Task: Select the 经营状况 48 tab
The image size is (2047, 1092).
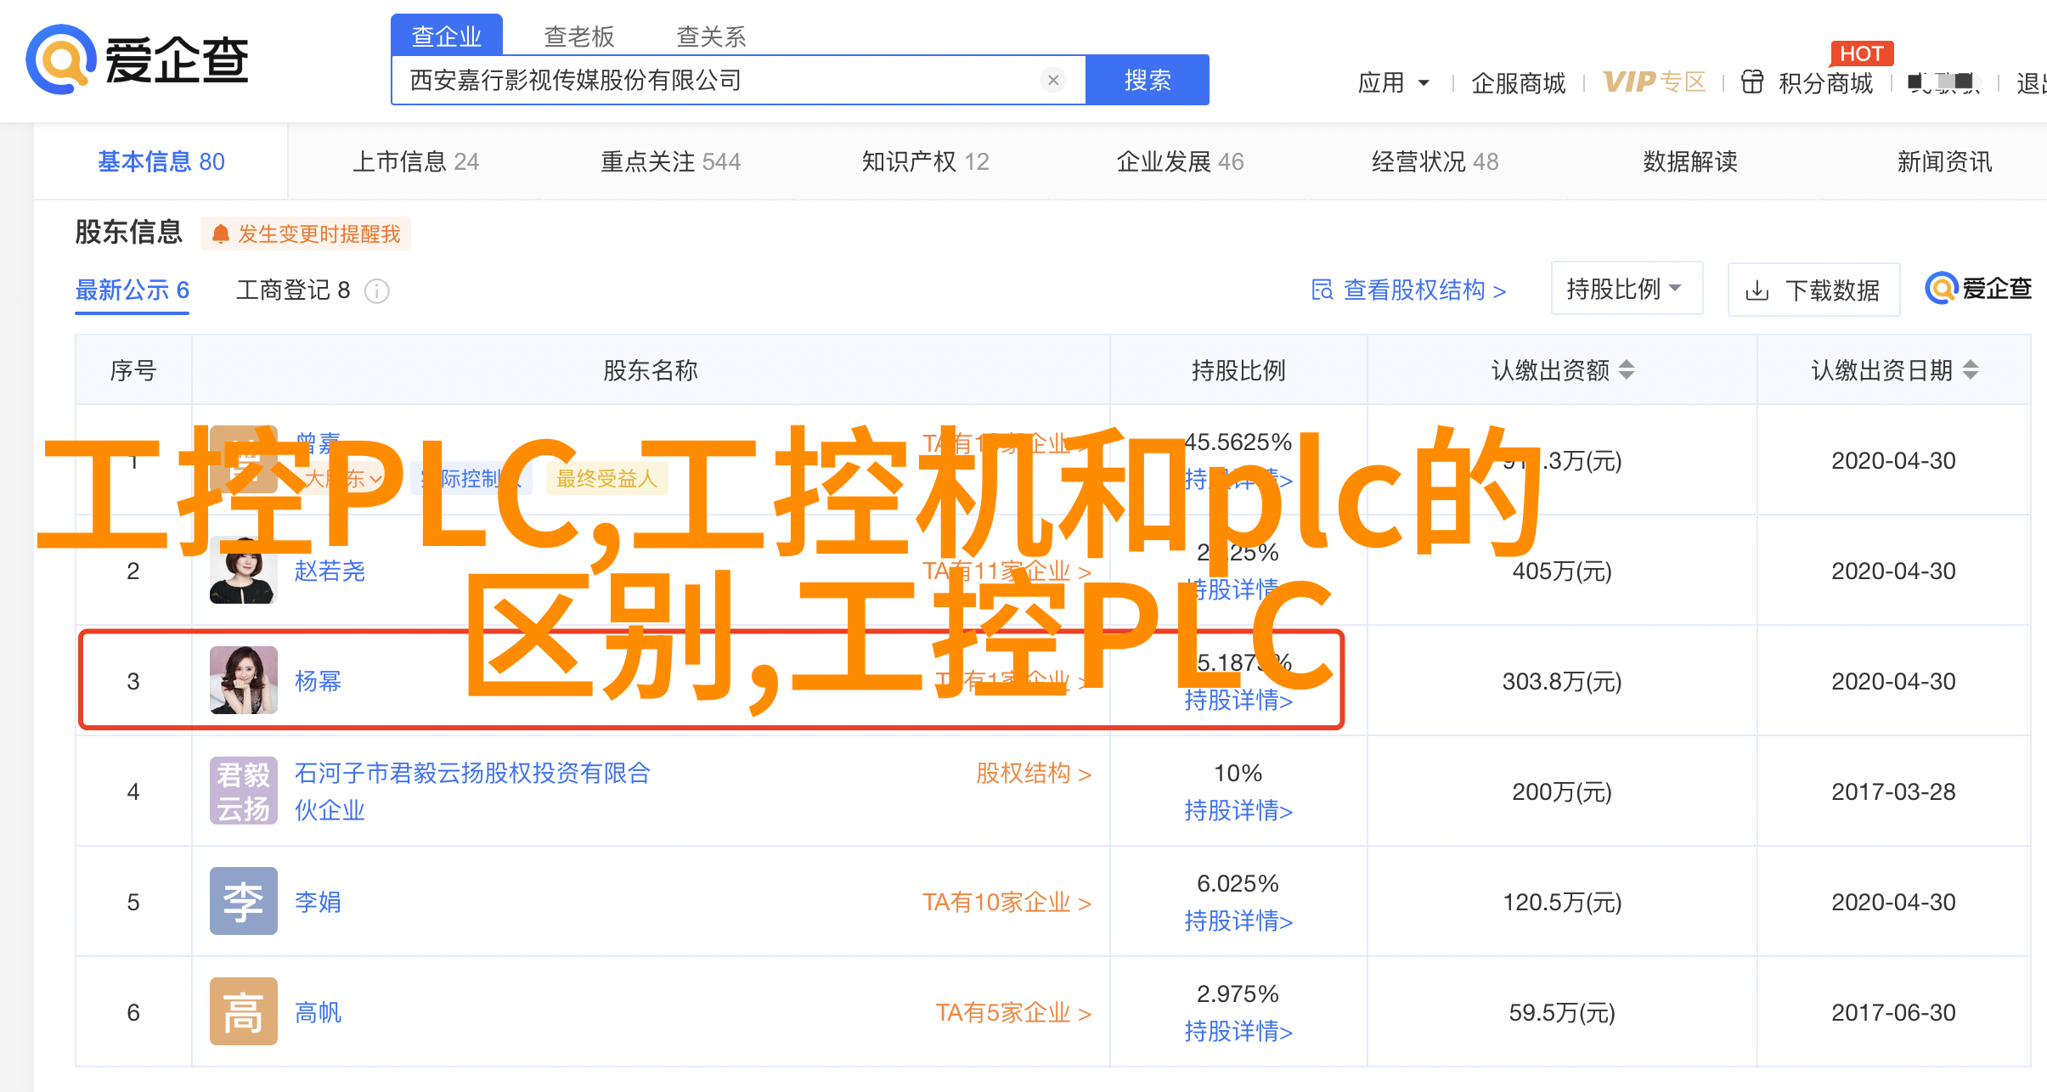Action: coord(1435,161)
